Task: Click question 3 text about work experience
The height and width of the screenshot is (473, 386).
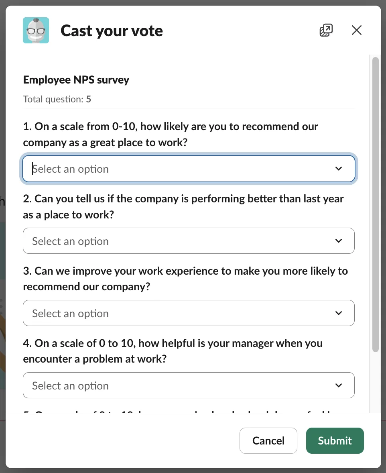Action: click(185, 279)
